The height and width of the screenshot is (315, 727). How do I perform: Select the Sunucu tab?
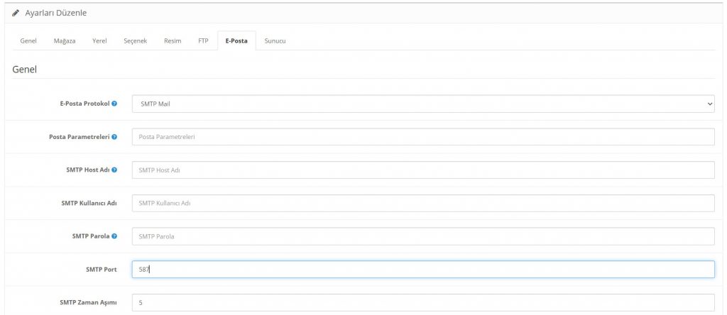point(275,40)
